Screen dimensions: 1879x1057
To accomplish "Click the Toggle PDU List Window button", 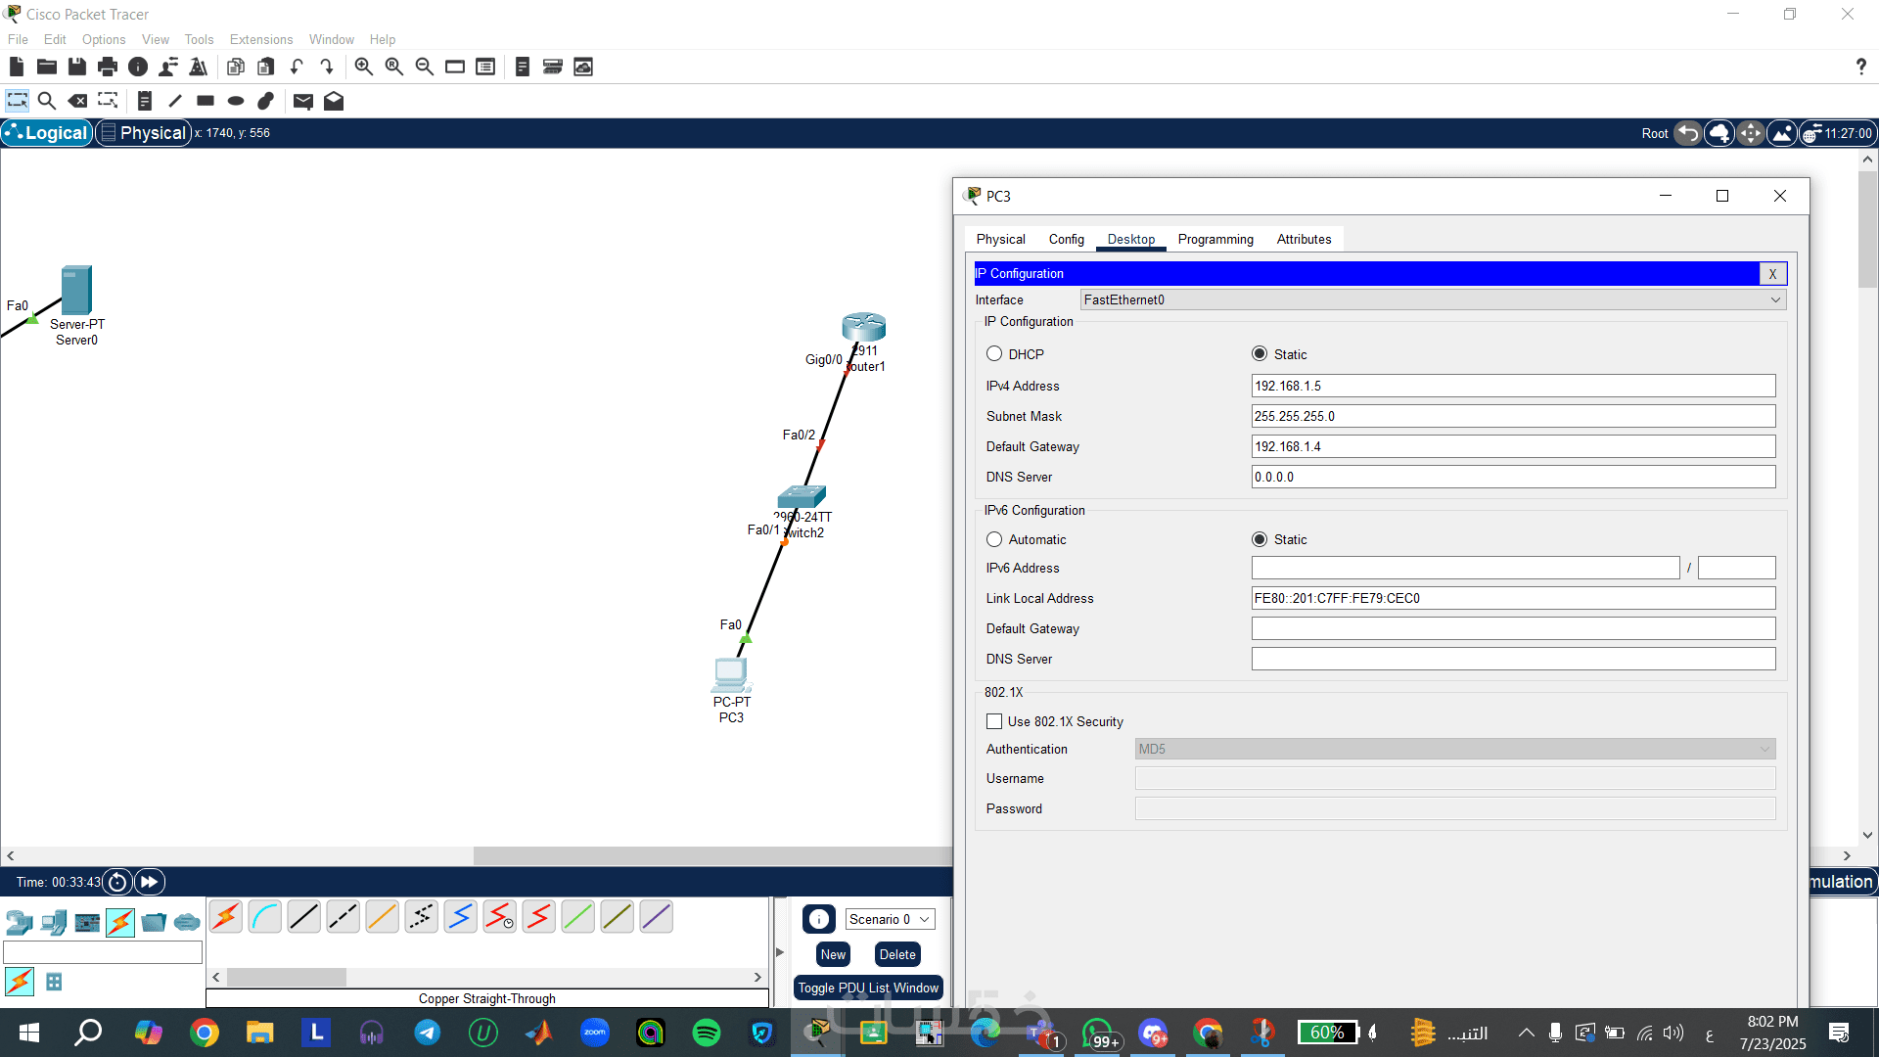I will coord(867,988).
